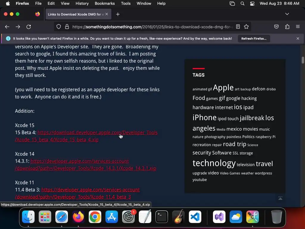Open the hacking tag

249,98
